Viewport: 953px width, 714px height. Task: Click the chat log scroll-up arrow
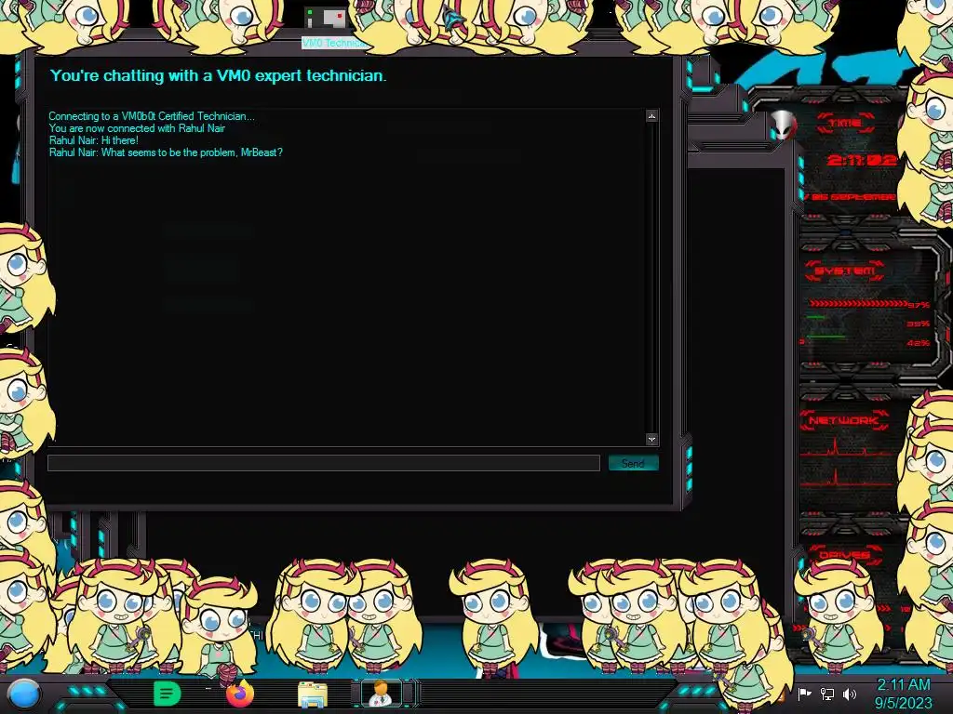pyautogui.click(x=651, y=116)
